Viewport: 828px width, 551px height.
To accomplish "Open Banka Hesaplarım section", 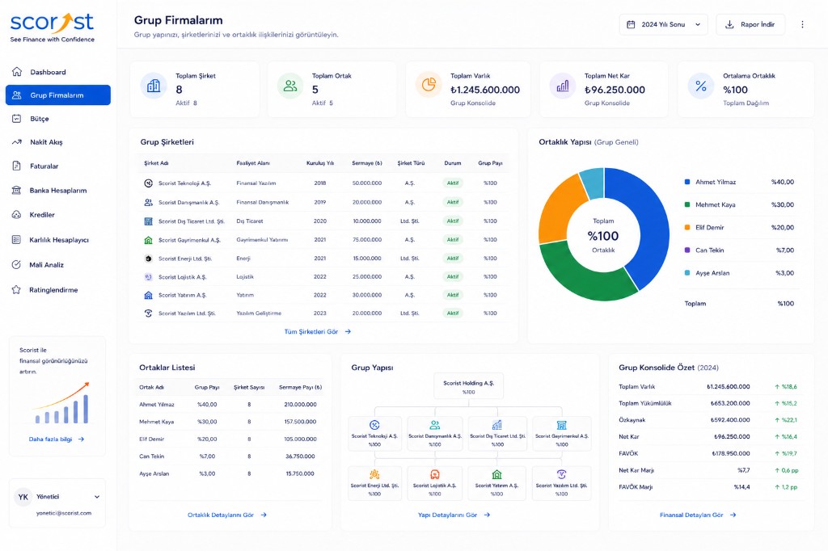I will (x=58, y=190).
